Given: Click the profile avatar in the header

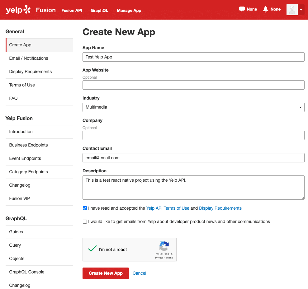Looking at the screenshot, I should pyautogui.click(x=292, y=10).
